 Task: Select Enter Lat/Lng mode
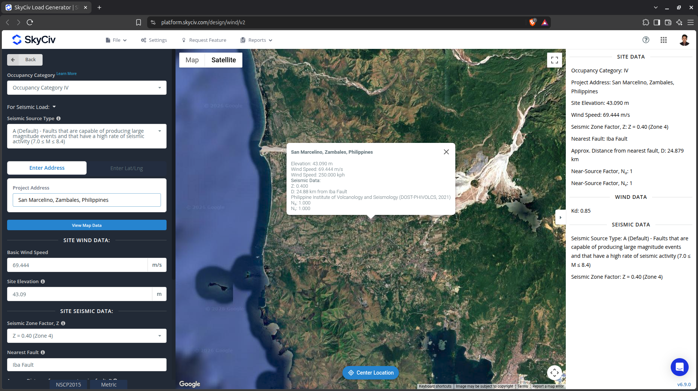pos(127,168)
